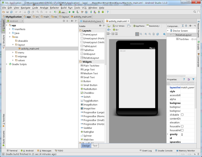Open the Maven Projects side tab

(198, 29)
